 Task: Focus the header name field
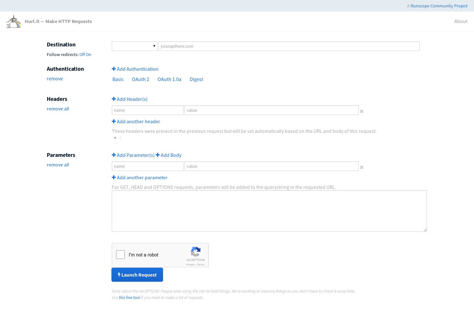tap(148, 110)
